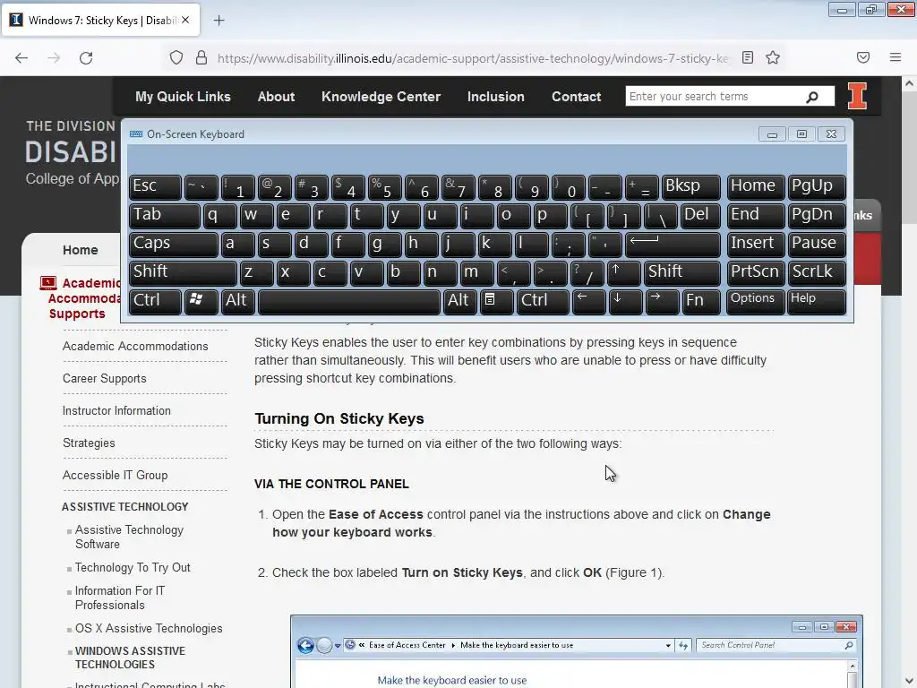The height and width of the screenshot is (688, 917).
Task: Go back using the browser back arrow
Action: pyautogui.click(x=21, y=58)
